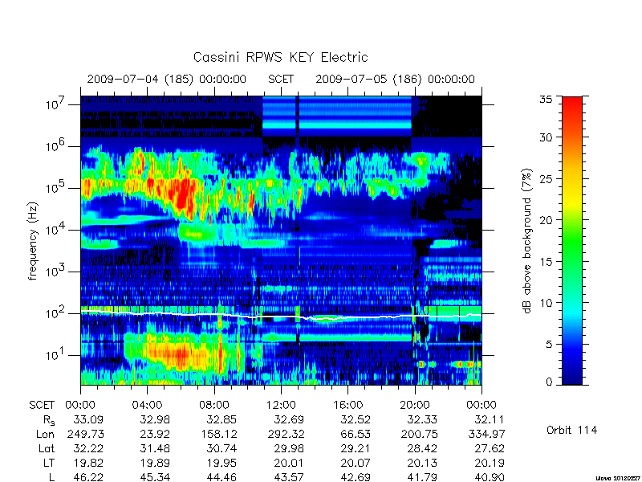Click the Lon value '292.32'

pos(286,434)
